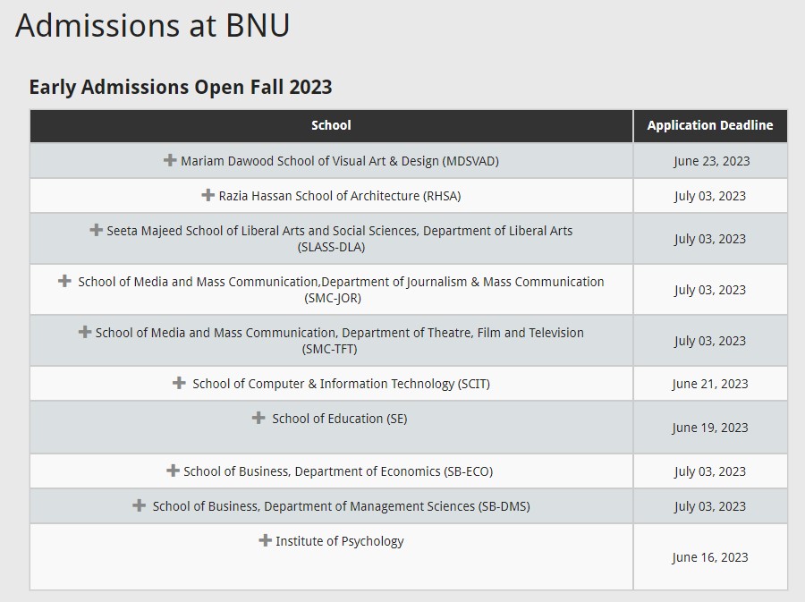Select School of Business Management Sciences text
Viewport: 805px width, 602px height.
pos(342,506)
